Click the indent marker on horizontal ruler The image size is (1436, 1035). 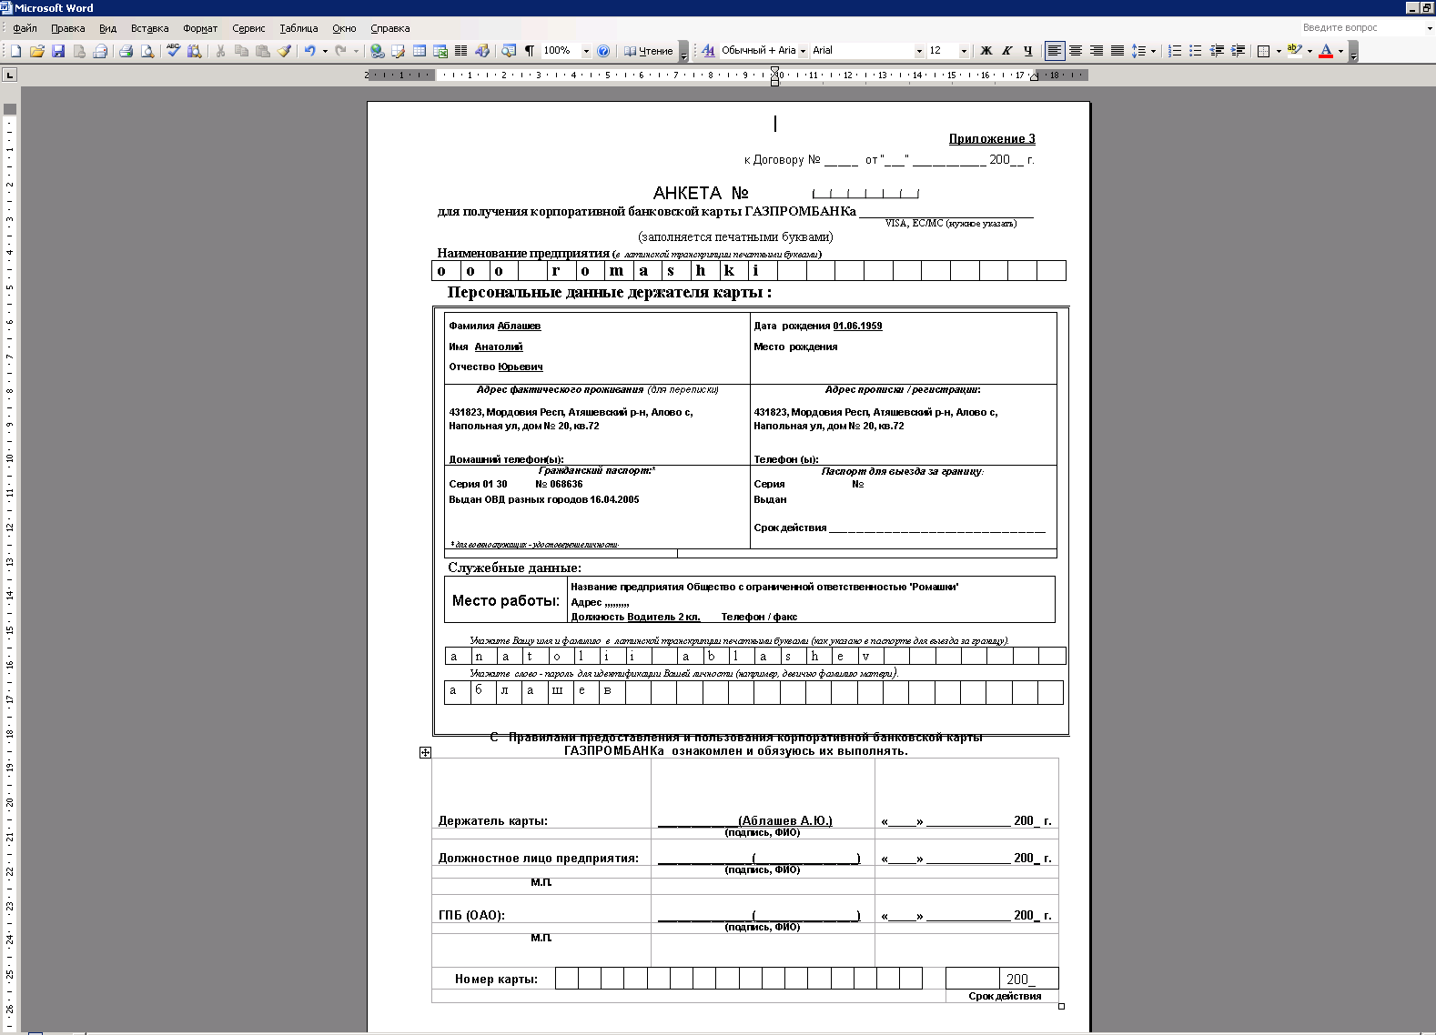774,76
